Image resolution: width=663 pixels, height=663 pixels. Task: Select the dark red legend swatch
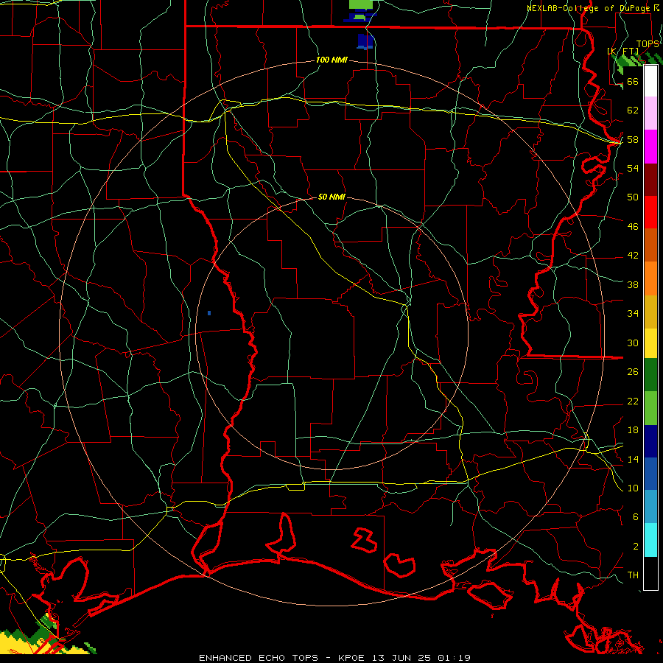650,180
